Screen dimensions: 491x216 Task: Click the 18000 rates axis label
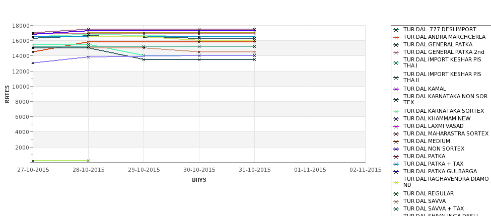21,26
